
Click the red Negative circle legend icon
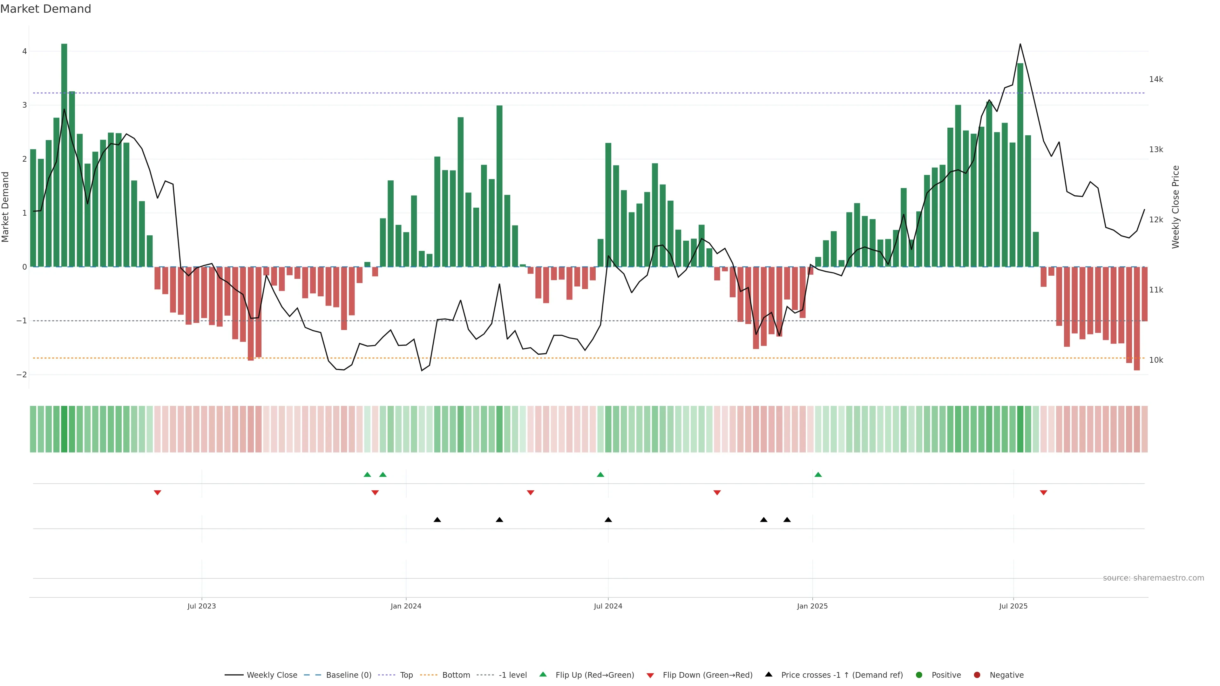pyautogui.click(x=977, y=675)
